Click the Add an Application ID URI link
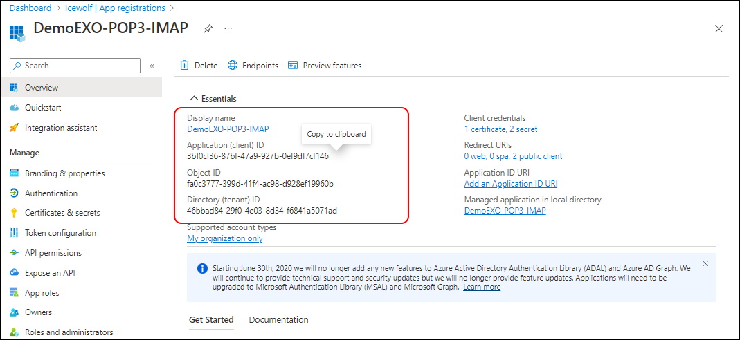The width and height of the screenshot is (740, 340). tap(511, 183)
